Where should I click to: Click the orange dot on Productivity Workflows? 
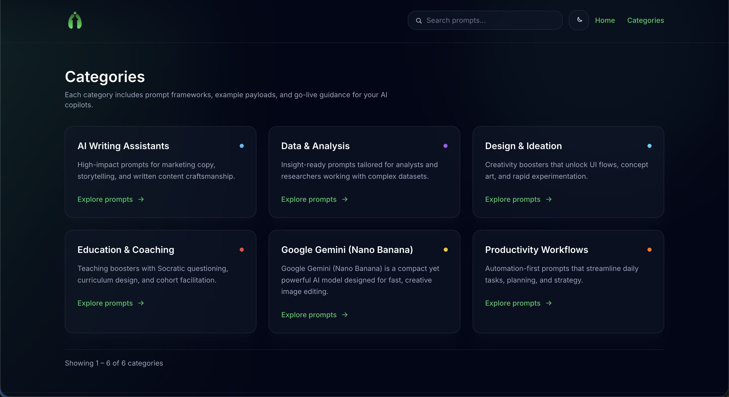coord(650,249)
